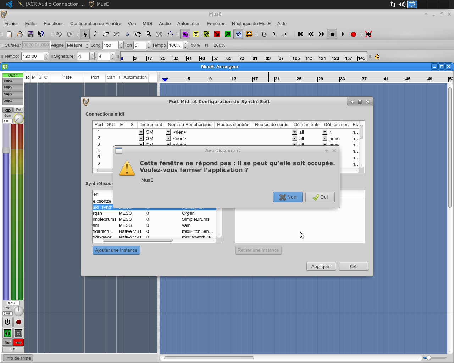Click the Out 1 volume fader
Screen dimensions: 454x363
point(6,151)
